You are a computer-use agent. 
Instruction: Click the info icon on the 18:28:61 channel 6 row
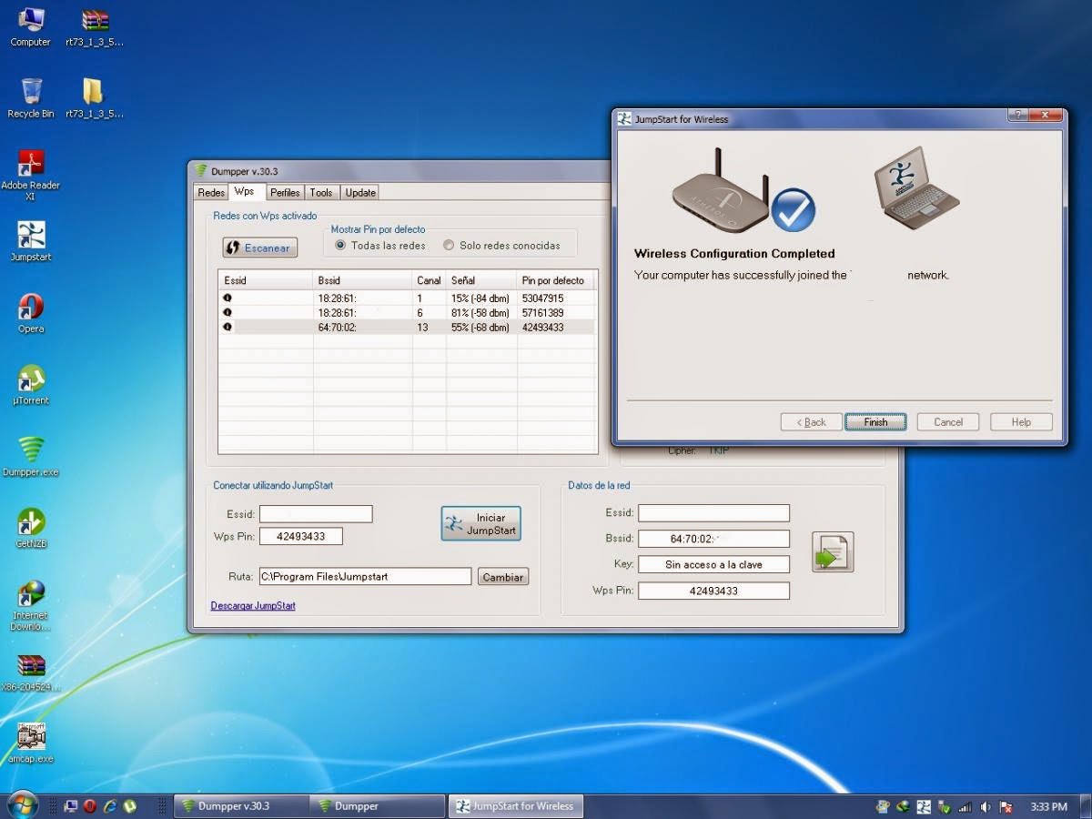point(227,312)
